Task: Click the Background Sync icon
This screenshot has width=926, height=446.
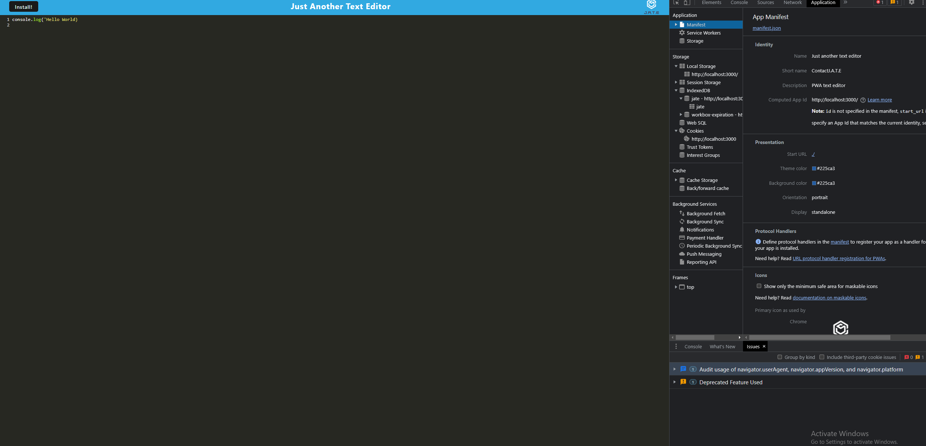Action: [682, 222]
